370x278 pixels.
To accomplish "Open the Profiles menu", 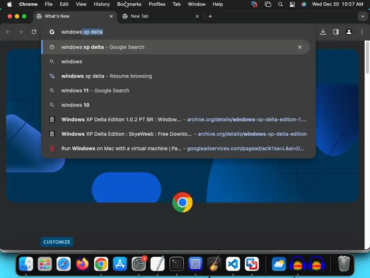I will click(x=157, y=4).
